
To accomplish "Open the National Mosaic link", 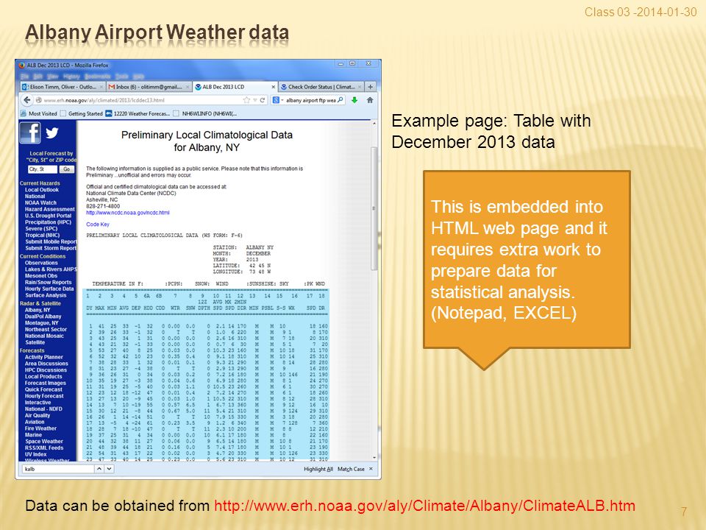I will click(x=44, y=336).
